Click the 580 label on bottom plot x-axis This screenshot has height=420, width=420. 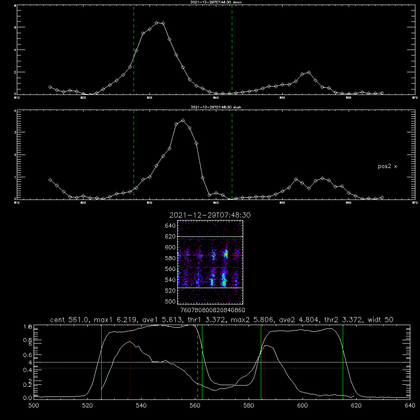pyautogui.click(x=249, y=406)
